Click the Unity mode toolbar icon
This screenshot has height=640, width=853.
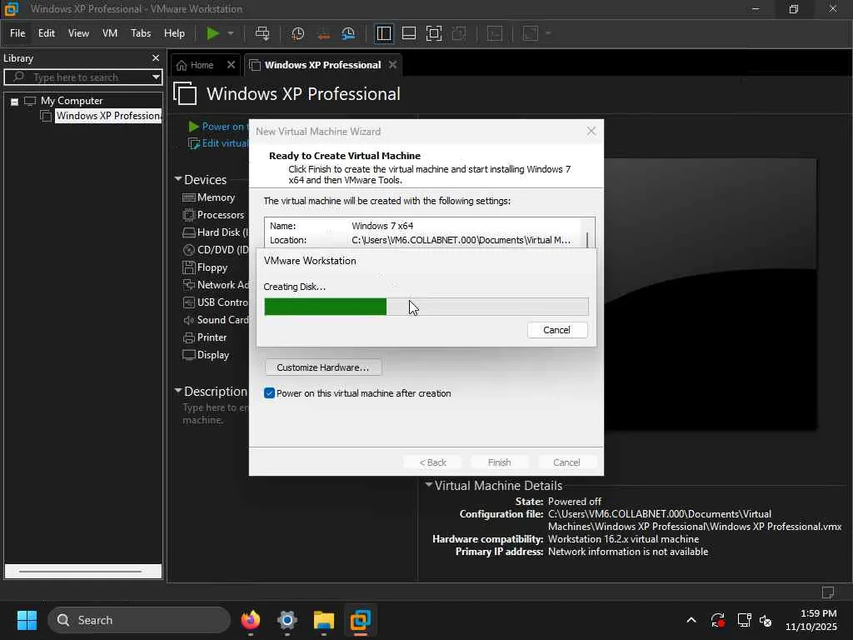459,33
